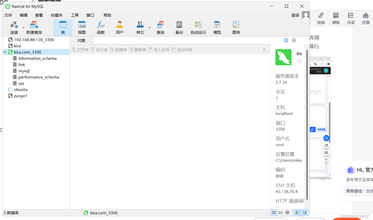Open the Query (查询) toolbar icon
The height and width of the screenshot is (220, 373).
coord(160,28)
